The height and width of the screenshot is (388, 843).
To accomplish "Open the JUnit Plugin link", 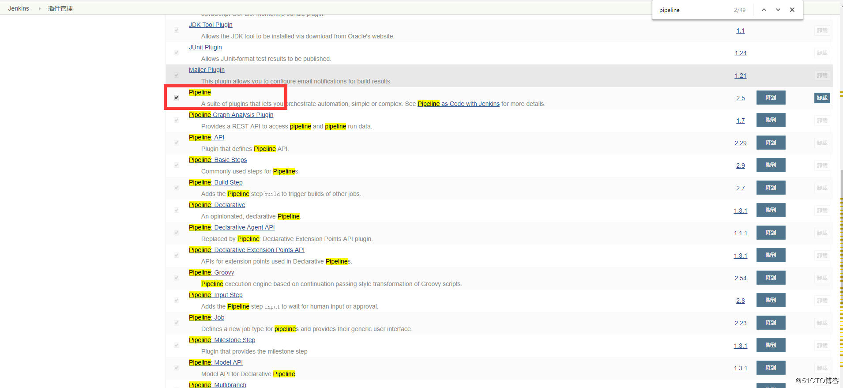I will pyautogui.click(x=205, y=47).
